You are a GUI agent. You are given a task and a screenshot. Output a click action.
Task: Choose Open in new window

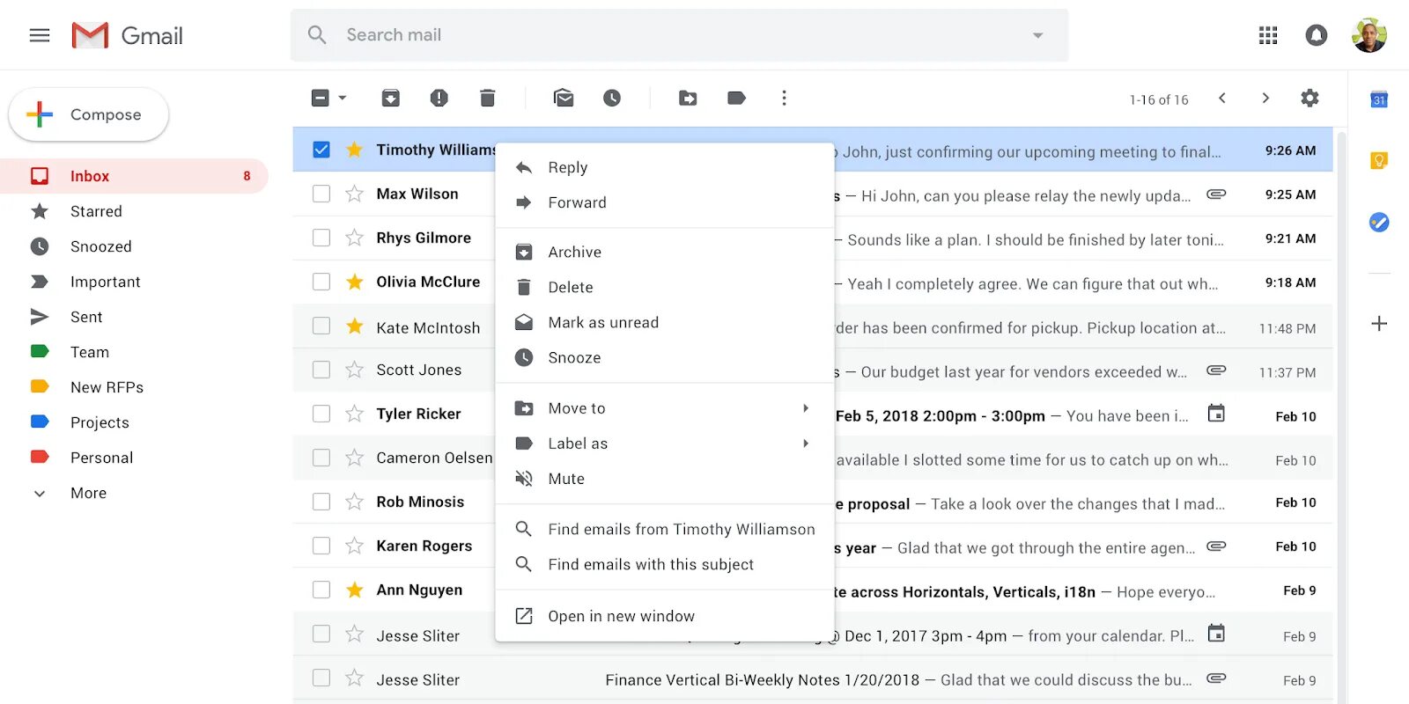point(665,616)
